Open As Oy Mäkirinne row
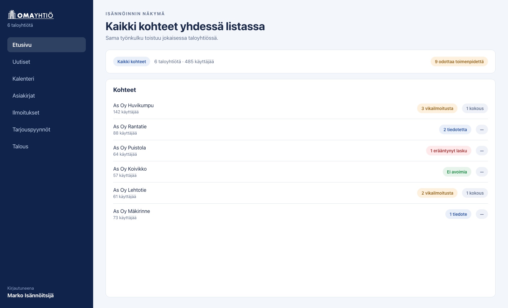The height and width of the screenshot is (308, 508). (300, 214)
